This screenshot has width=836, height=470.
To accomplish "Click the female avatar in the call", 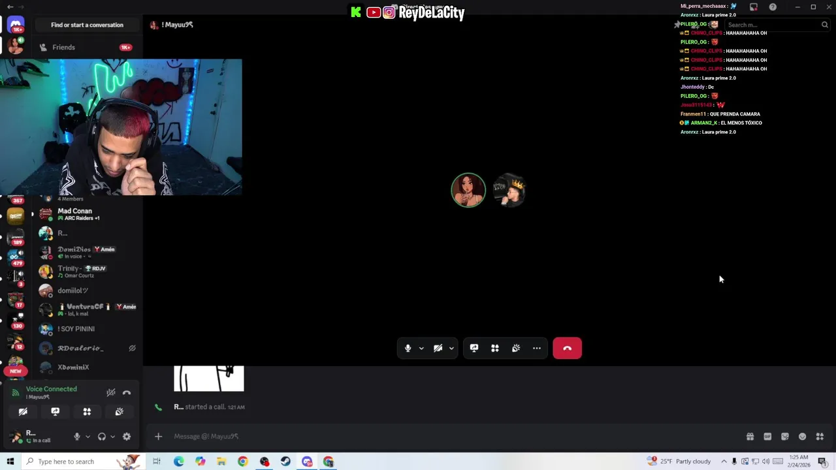I will coord(468,190).
